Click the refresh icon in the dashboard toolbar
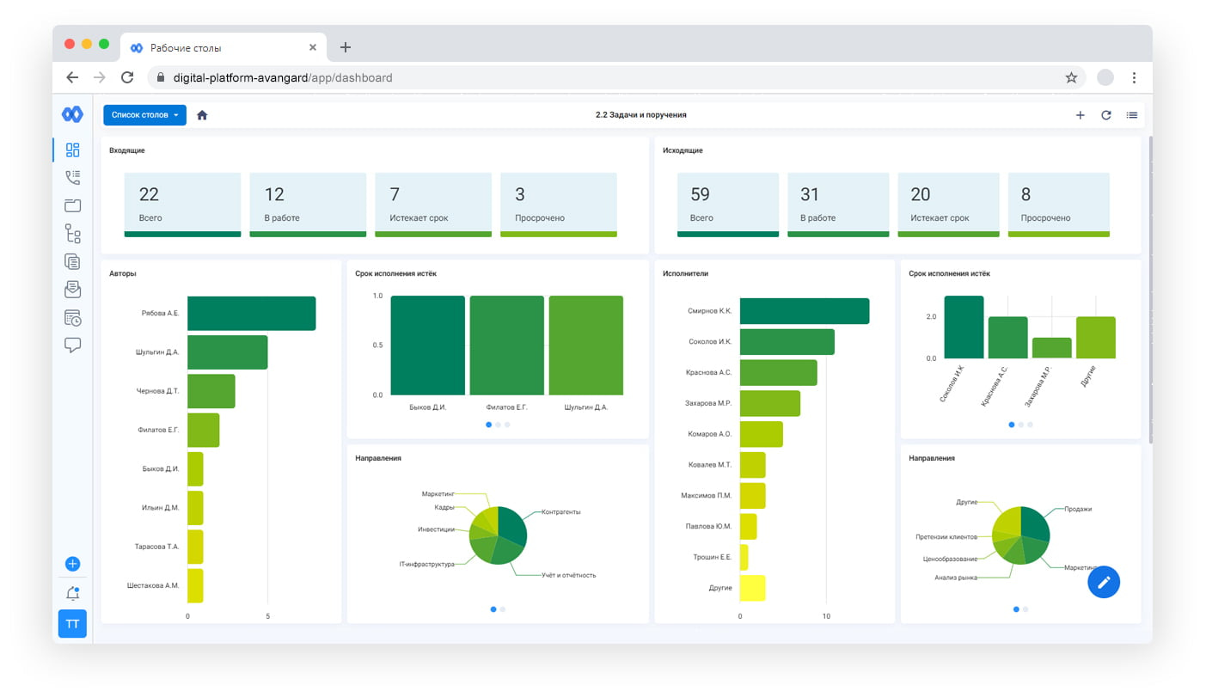1206x697 pixels. [1106, 115]
